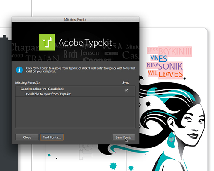The width and height of the screenshot is (214, 171).
Task: Click the green Adobe Typekit logo
Action: click(47, 42)
